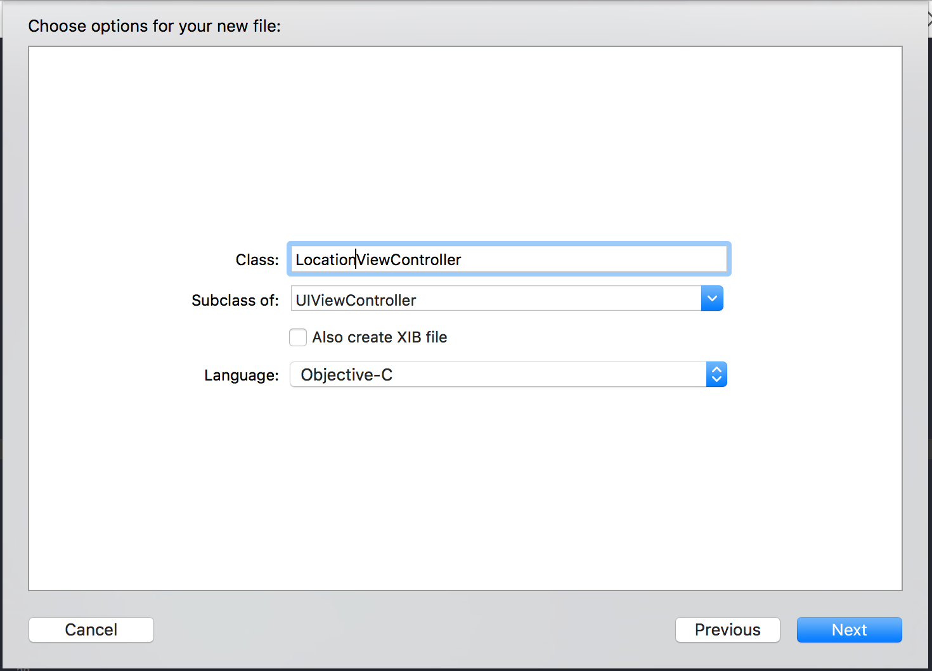Cancel the new file dialog
The height and width of the screenshot is (671, 932).
pos(91,630)
